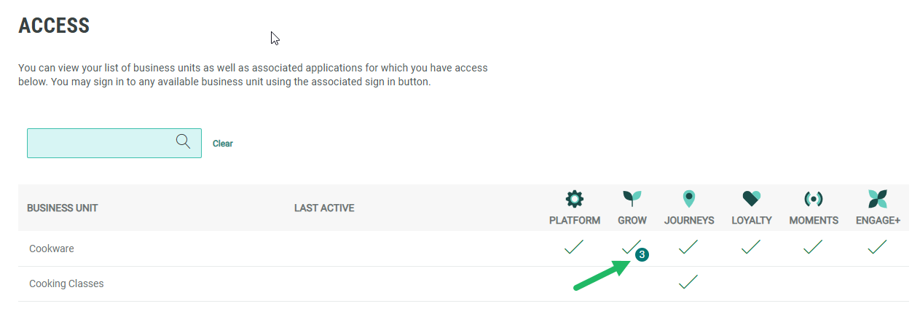Click the Platform gear icon
920x309 pixels.
tap(575, 198)
